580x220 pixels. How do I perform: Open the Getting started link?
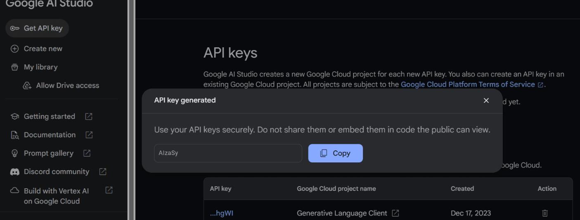[x=50, y=116]
